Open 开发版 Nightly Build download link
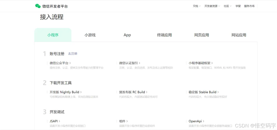277x130 pixels. [66, 92]
